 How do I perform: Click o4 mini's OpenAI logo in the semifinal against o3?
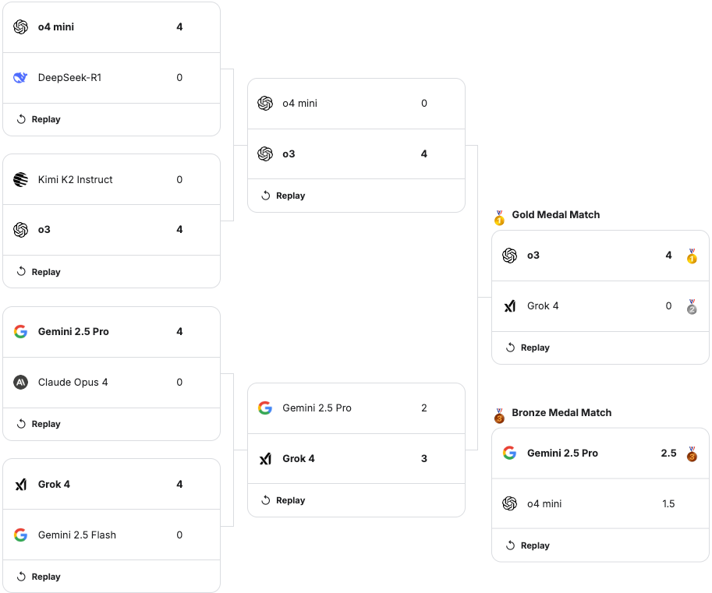click(265, 104)
